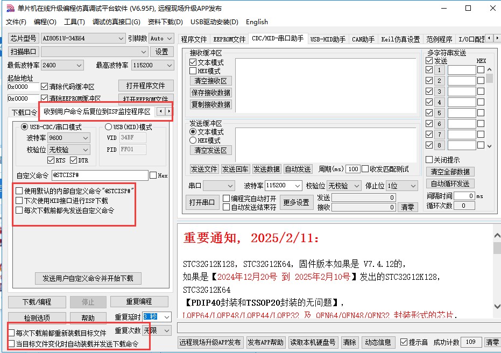Expand 停止位 1位 dropdown
This screenshot has width=501, height=353.
click(413, 186)
